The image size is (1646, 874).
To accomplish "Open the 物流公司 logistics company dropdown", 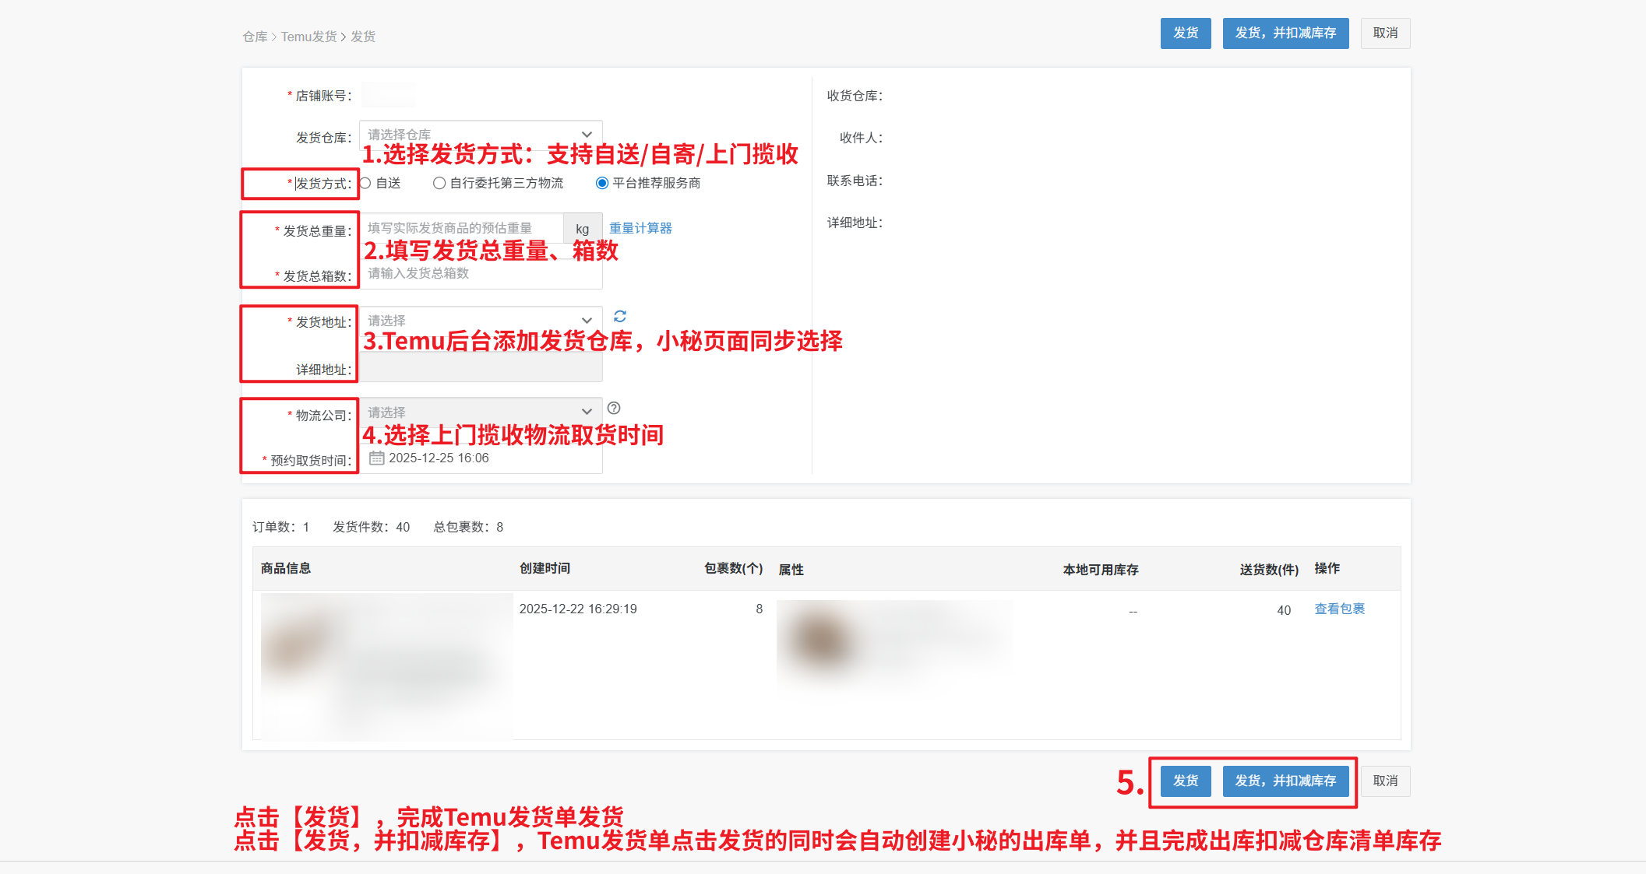I will point(480,412).
